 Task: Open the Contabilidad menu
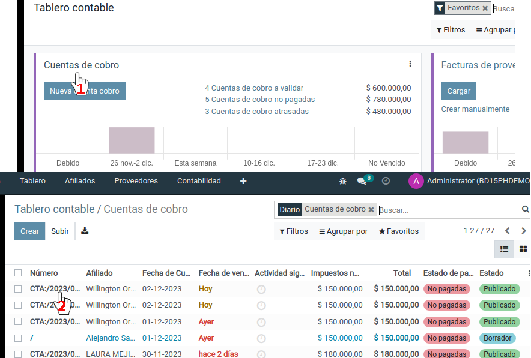click(x=199, y=181)
